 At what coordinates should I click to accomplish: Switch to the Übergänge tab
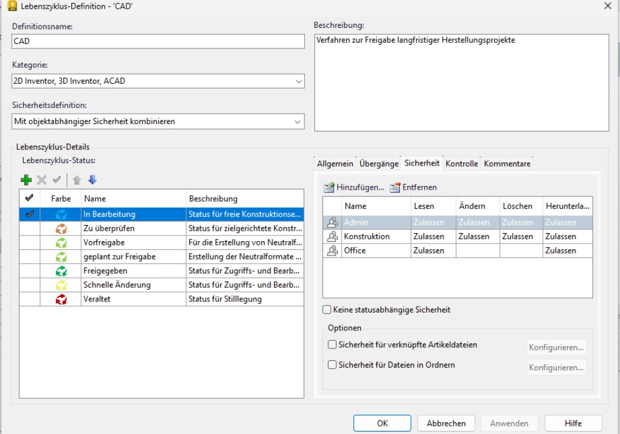[x=378, y=164]
